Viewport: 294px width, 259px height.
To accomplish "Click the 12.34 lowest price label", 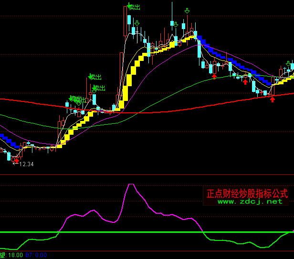I will (x=27, y=164).
